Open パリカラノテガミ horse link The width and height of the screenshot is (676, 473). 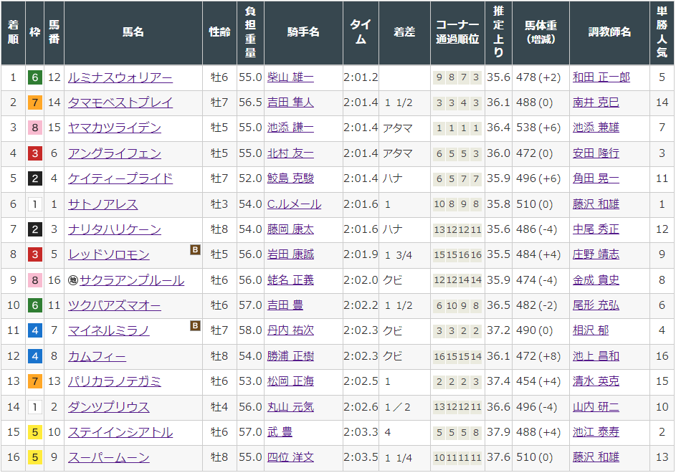pyautogui.click(x=115, y=381)
